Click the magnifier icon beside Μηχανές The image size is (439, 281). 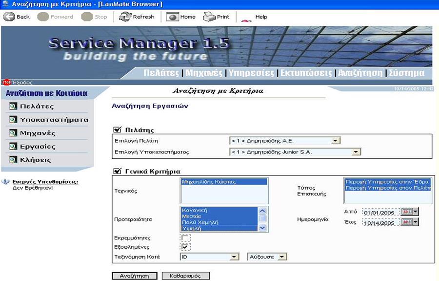coord(13,132)
